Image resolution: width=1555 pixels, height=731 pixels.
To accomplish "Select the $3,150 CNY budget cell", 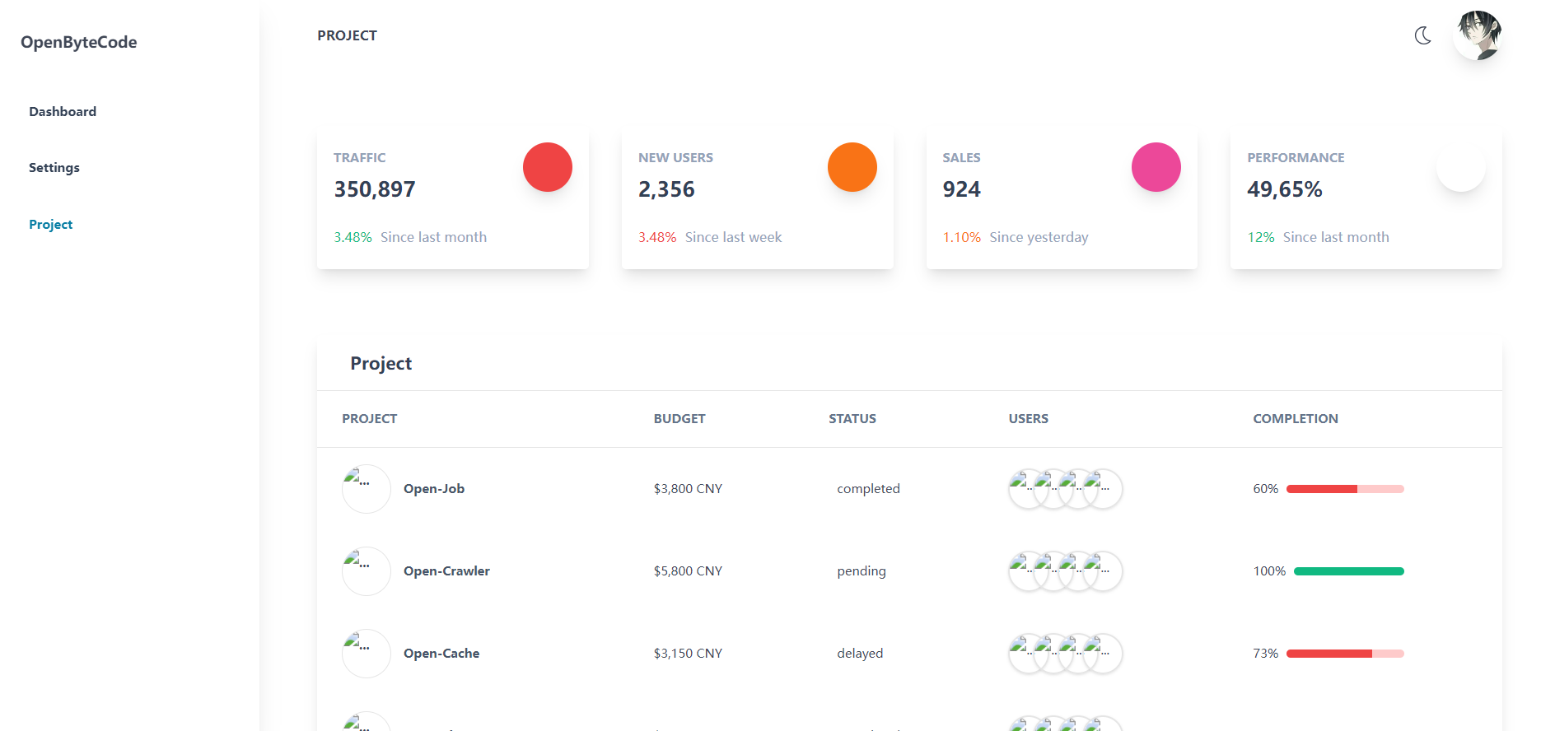I will click(688, 654).
